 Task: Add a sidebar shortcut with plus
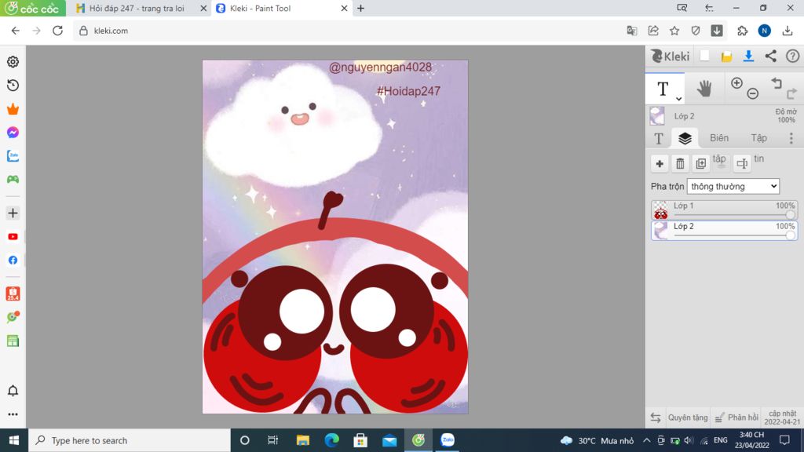click(13, 213)
